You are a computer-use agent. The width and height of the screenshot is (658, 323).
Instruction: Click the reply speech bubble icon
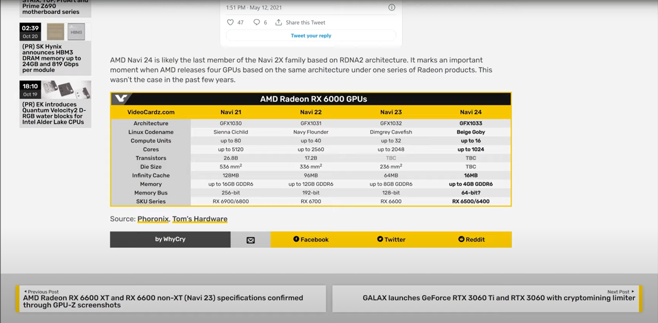[x=256, y=22]
